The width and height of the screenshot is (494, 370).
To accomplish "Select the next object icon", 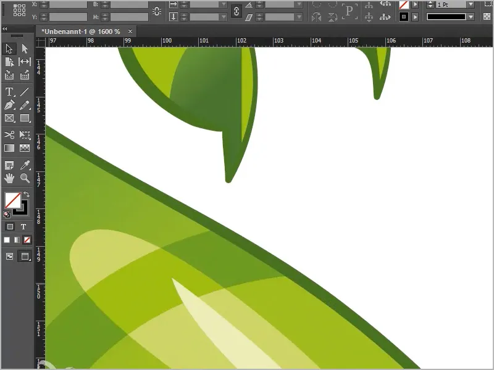I will [385, 17].
